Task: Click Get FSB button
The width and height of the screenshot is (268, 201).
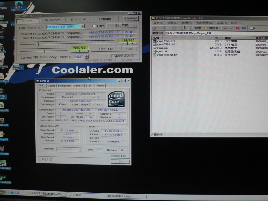Action: (121, 25)
